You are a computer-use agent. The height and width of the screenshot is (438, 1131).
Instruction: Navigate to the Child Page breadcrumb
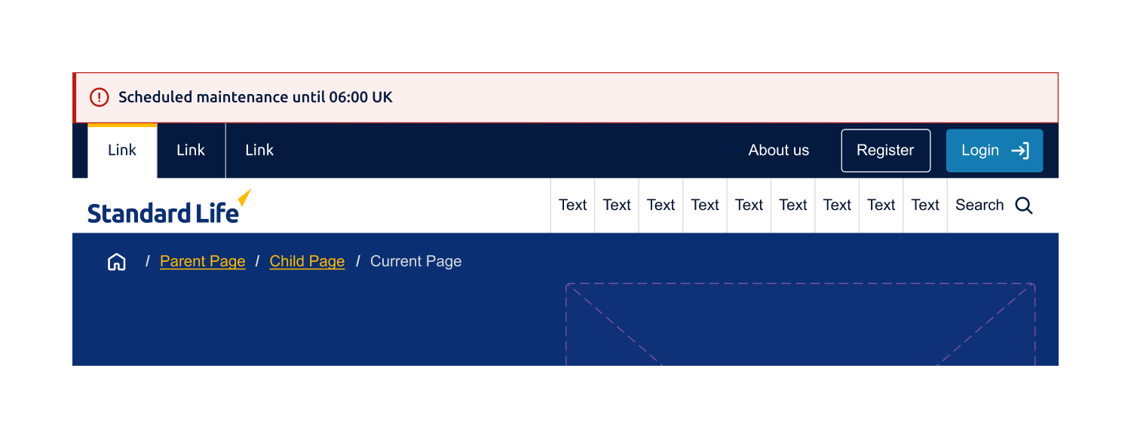(307, 262)
